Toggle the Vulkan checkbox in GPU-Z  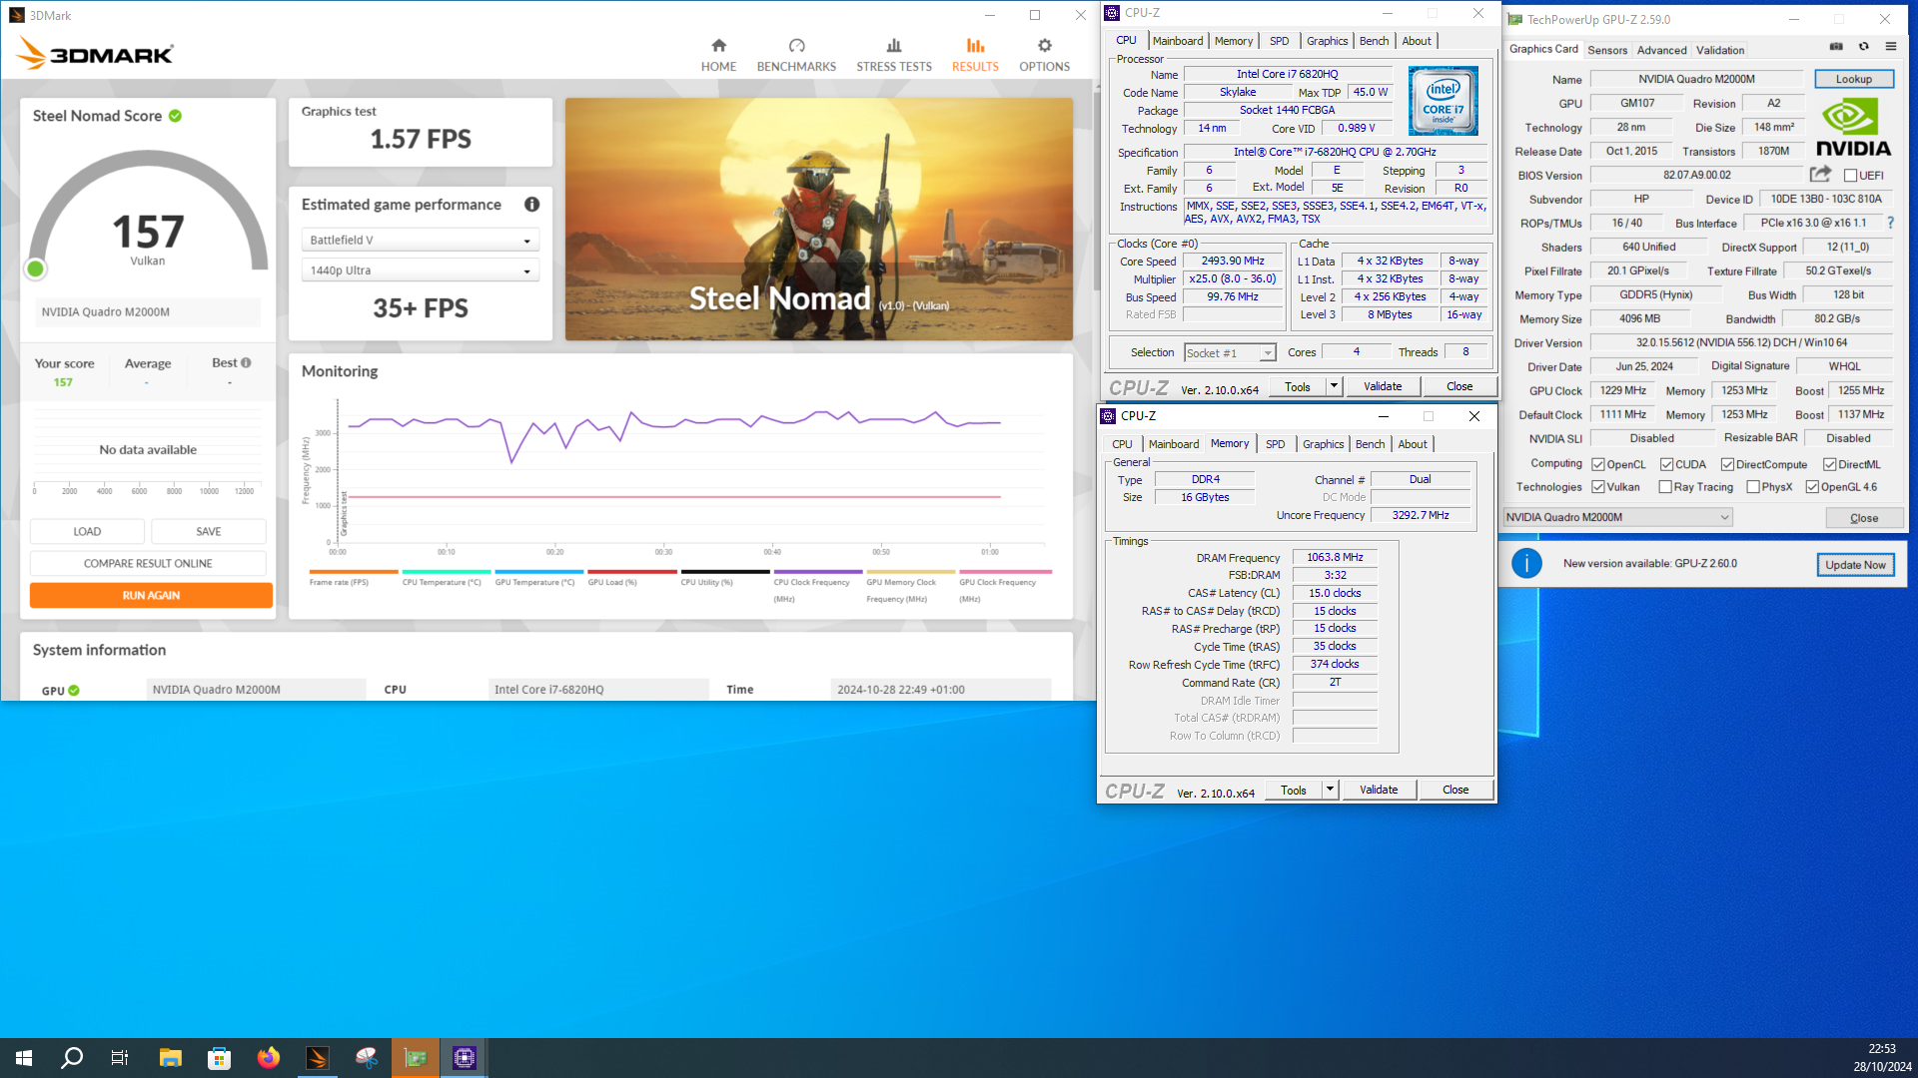click(1598, 487)
